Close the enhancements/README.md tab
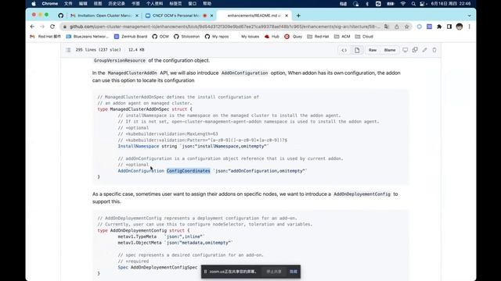 coord(287,16)
